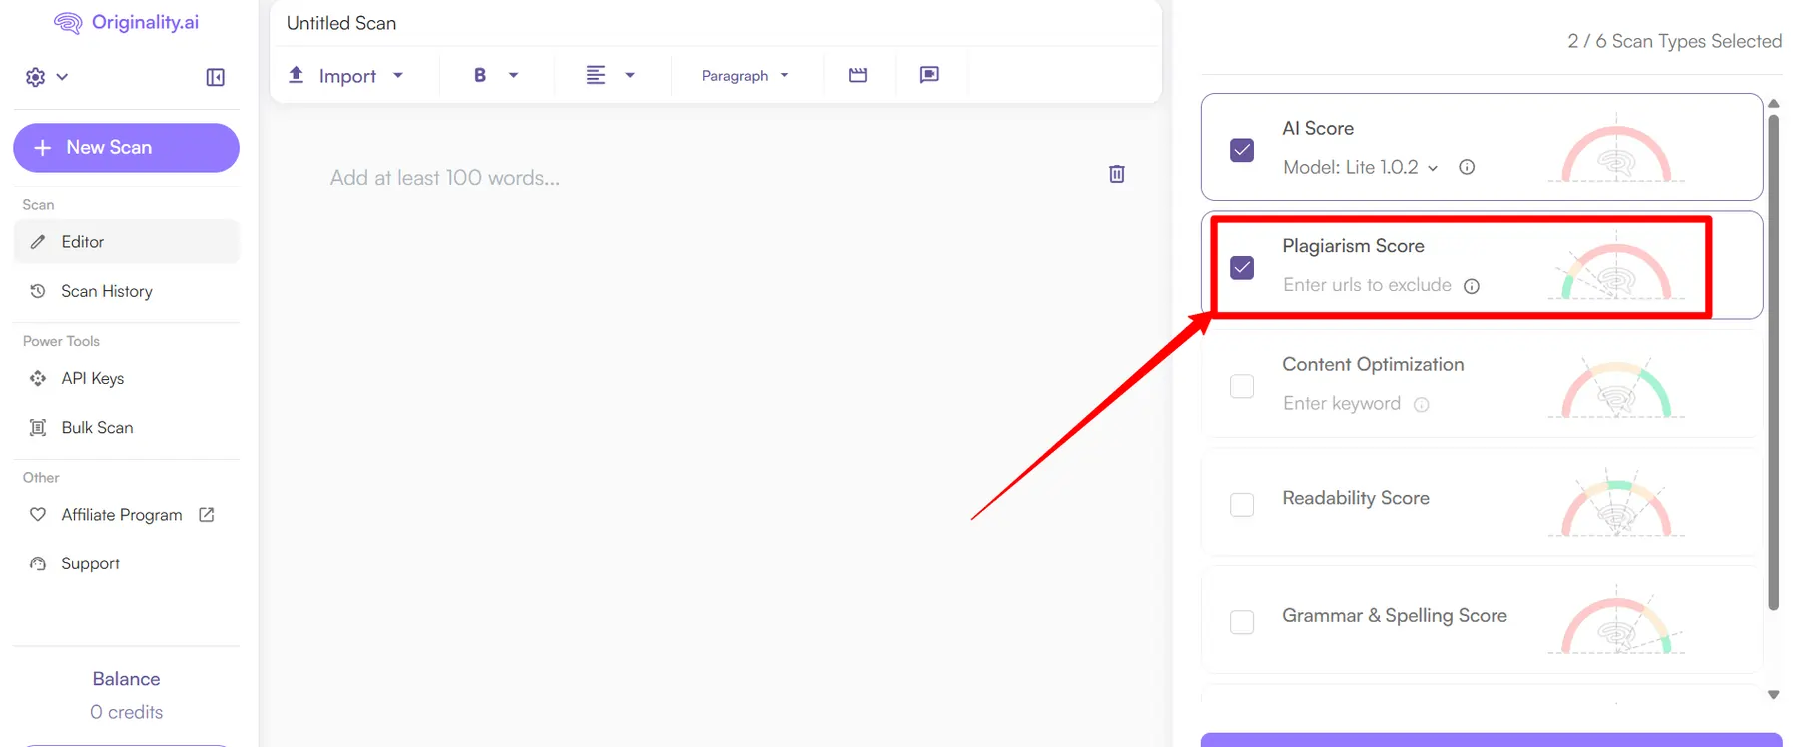Click the Import upload icon
The width and height of the screenshot is (1797, 747).
(297, 75)
